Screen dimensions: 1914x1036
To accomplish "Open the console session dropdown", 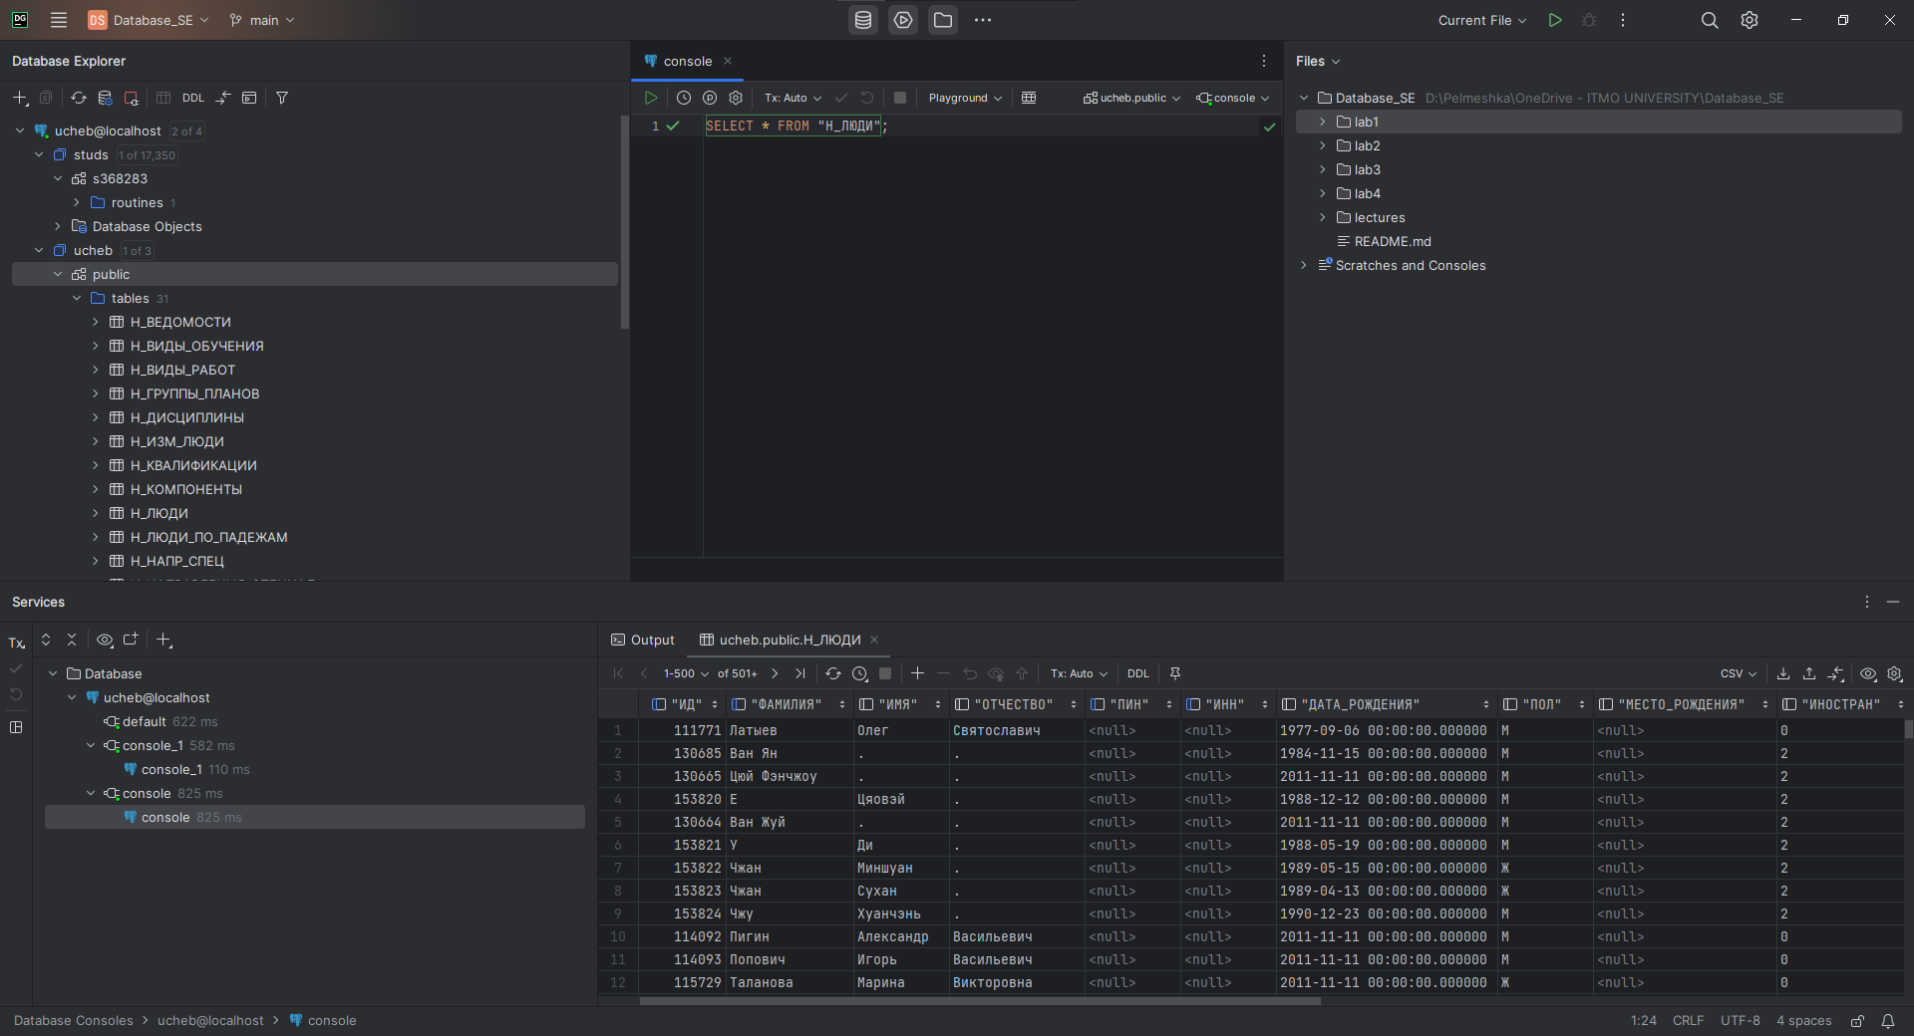I will (1233, 98).
